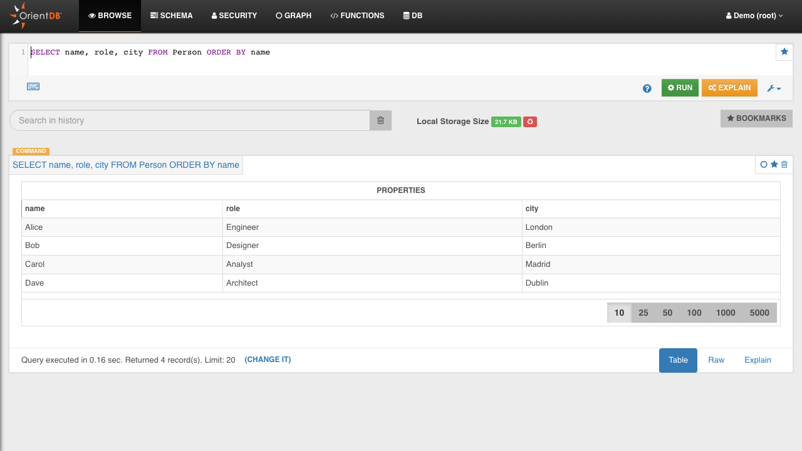Image resolution: width=802 pixels, height=451 pixels.
Task: Clear history with the trash icon
Action: 380,120
